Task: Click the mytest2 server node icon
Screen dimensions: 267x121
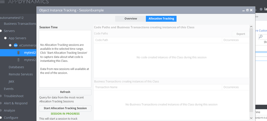Action: click(18, 52)
